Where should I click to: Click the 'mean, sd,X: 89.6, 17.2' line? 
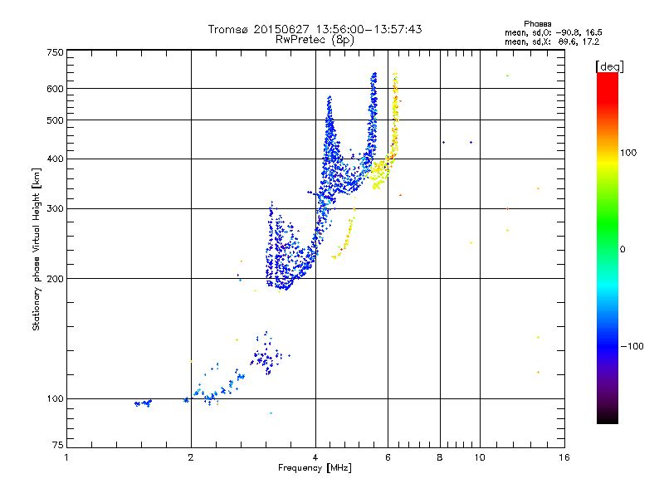[552, 41]
